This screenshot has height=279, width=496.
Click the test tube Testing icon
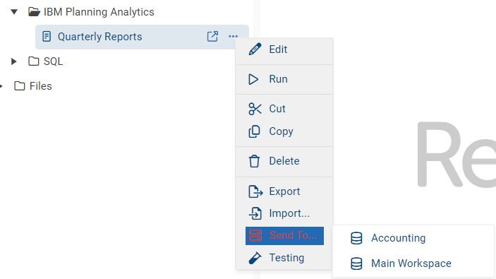point(255,258)
